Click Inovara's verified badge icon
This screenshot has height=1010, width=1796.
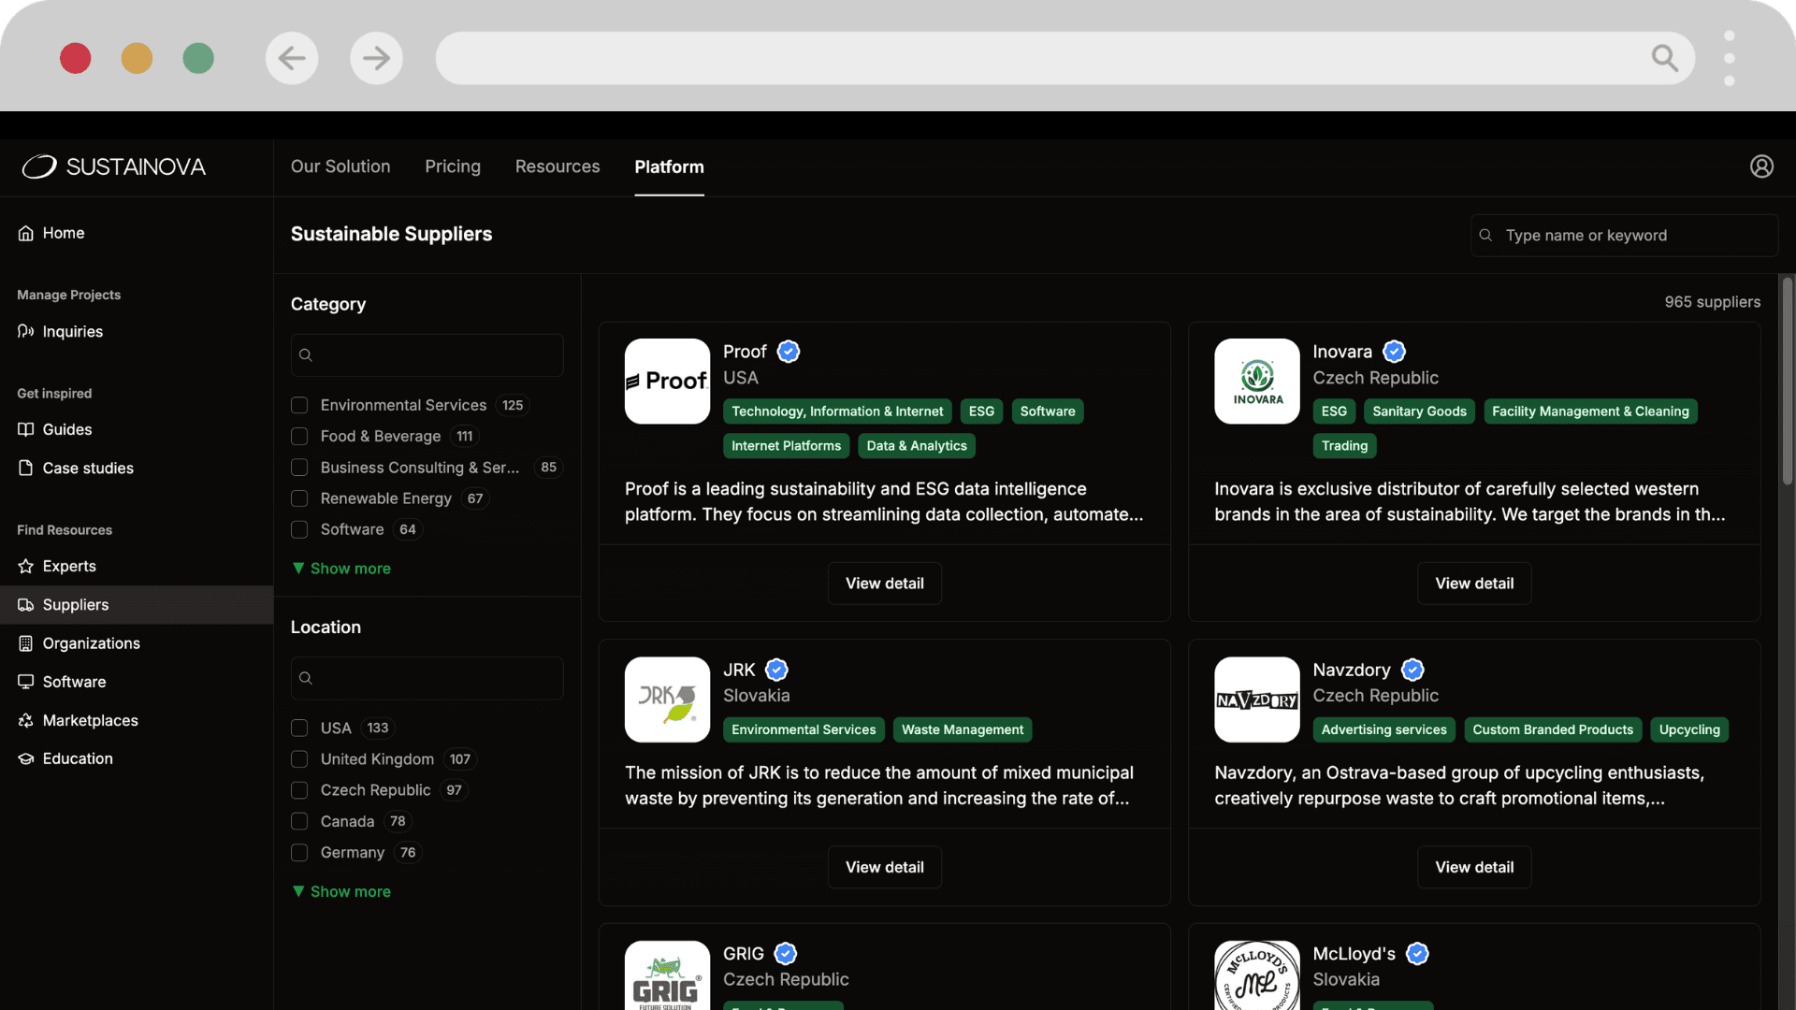[1394, 352]
